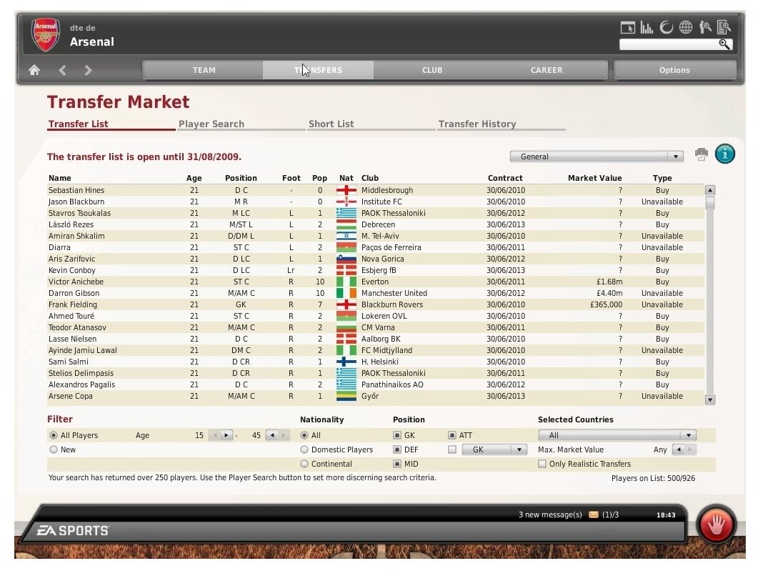Open the document search magnifier icon
Image resolution: width=758 pixels, height=571 pixels.
click(x=724, y=28)
